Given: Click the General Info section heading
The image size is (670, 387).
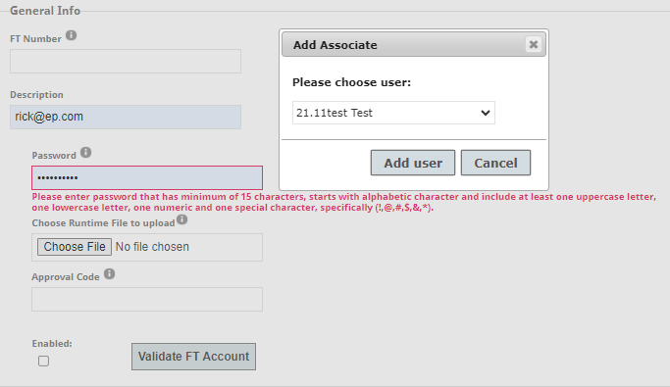Looking at the screenshot, I should 45,11.
